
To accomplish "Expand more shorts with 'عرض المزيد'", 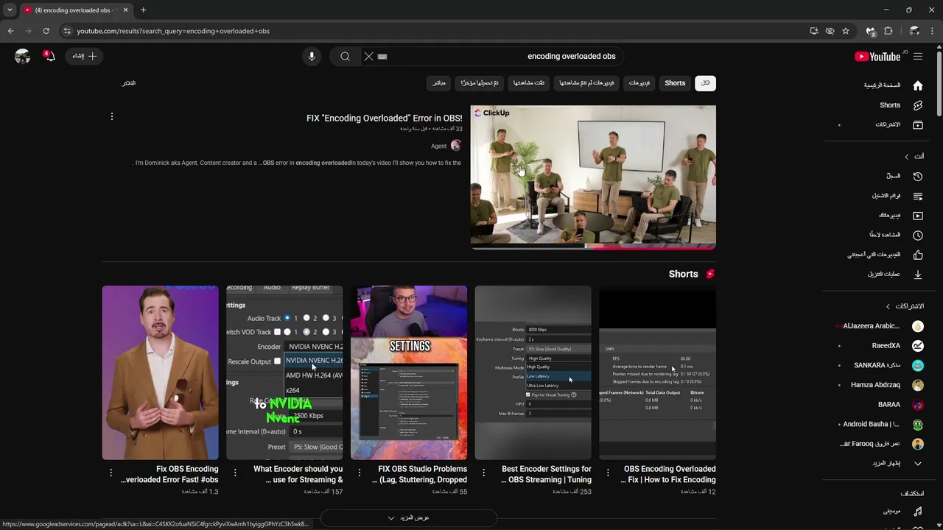I will tap(409, 517).
